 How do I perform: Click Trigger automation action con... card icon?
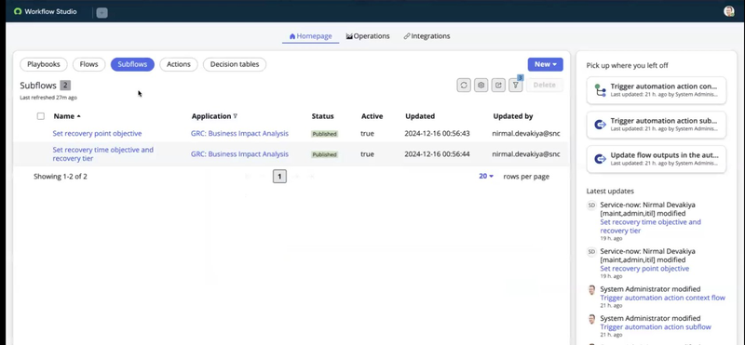point(600,90)
